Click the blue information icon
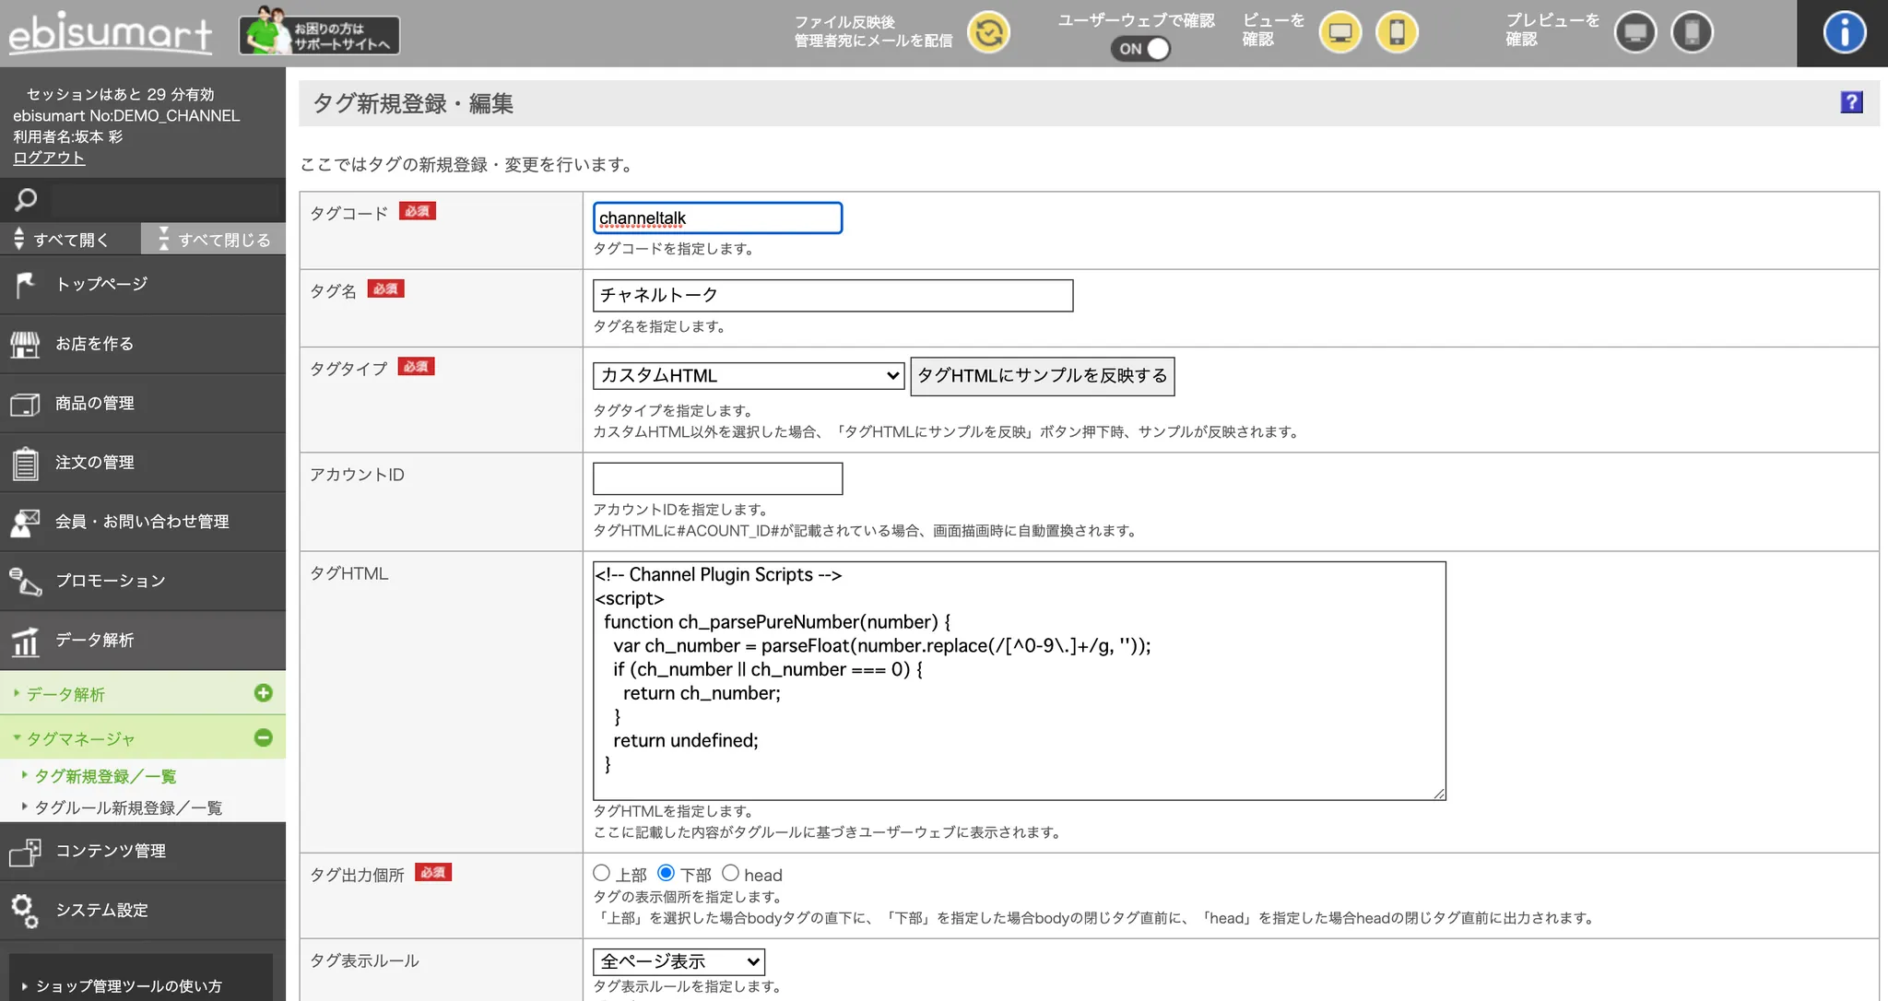 point(1844,33)
